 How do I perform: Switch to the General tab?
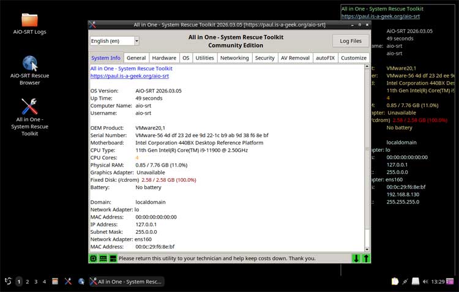pos(136,58)
